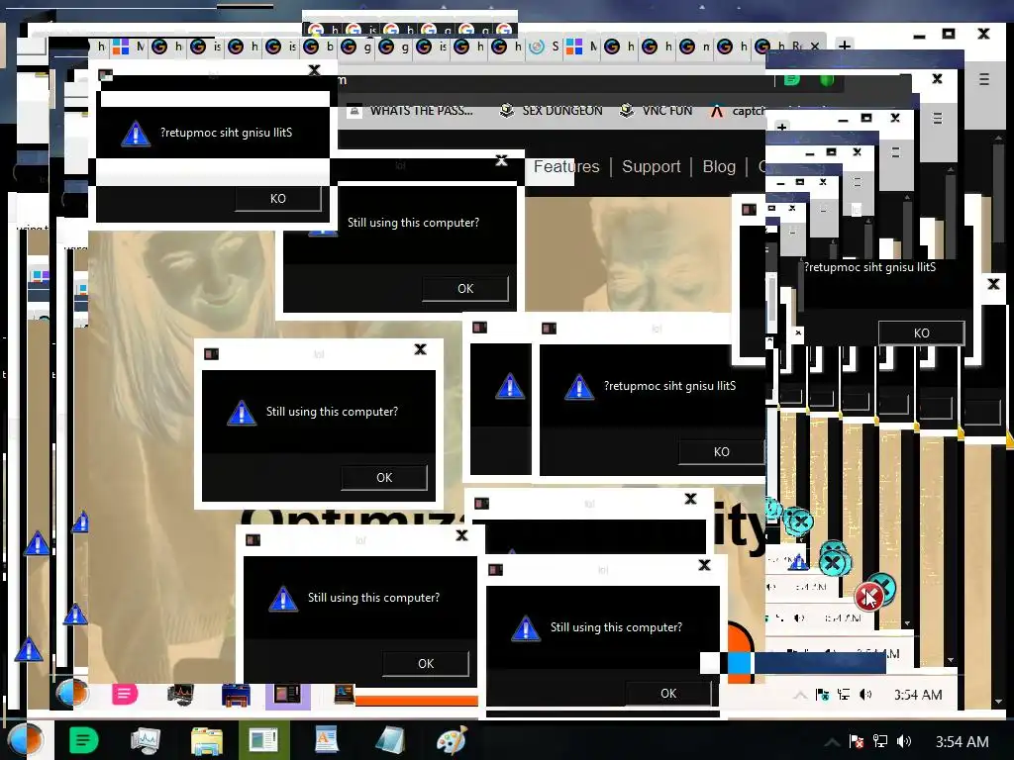This screenshot has width=1014, height=760.
Task: Select the green-highlighted window icon on the bottom taskbar
Action: coord(263,740)
